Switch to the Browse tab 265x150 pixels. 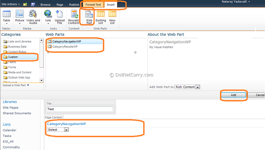(x=45, y=5)
